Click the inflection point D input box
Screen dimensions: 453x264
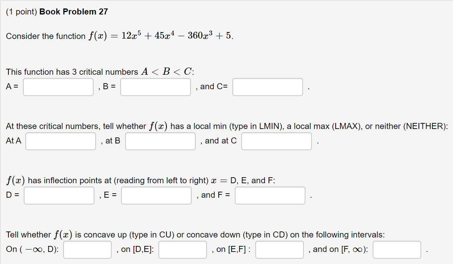[x=59, y=195]
